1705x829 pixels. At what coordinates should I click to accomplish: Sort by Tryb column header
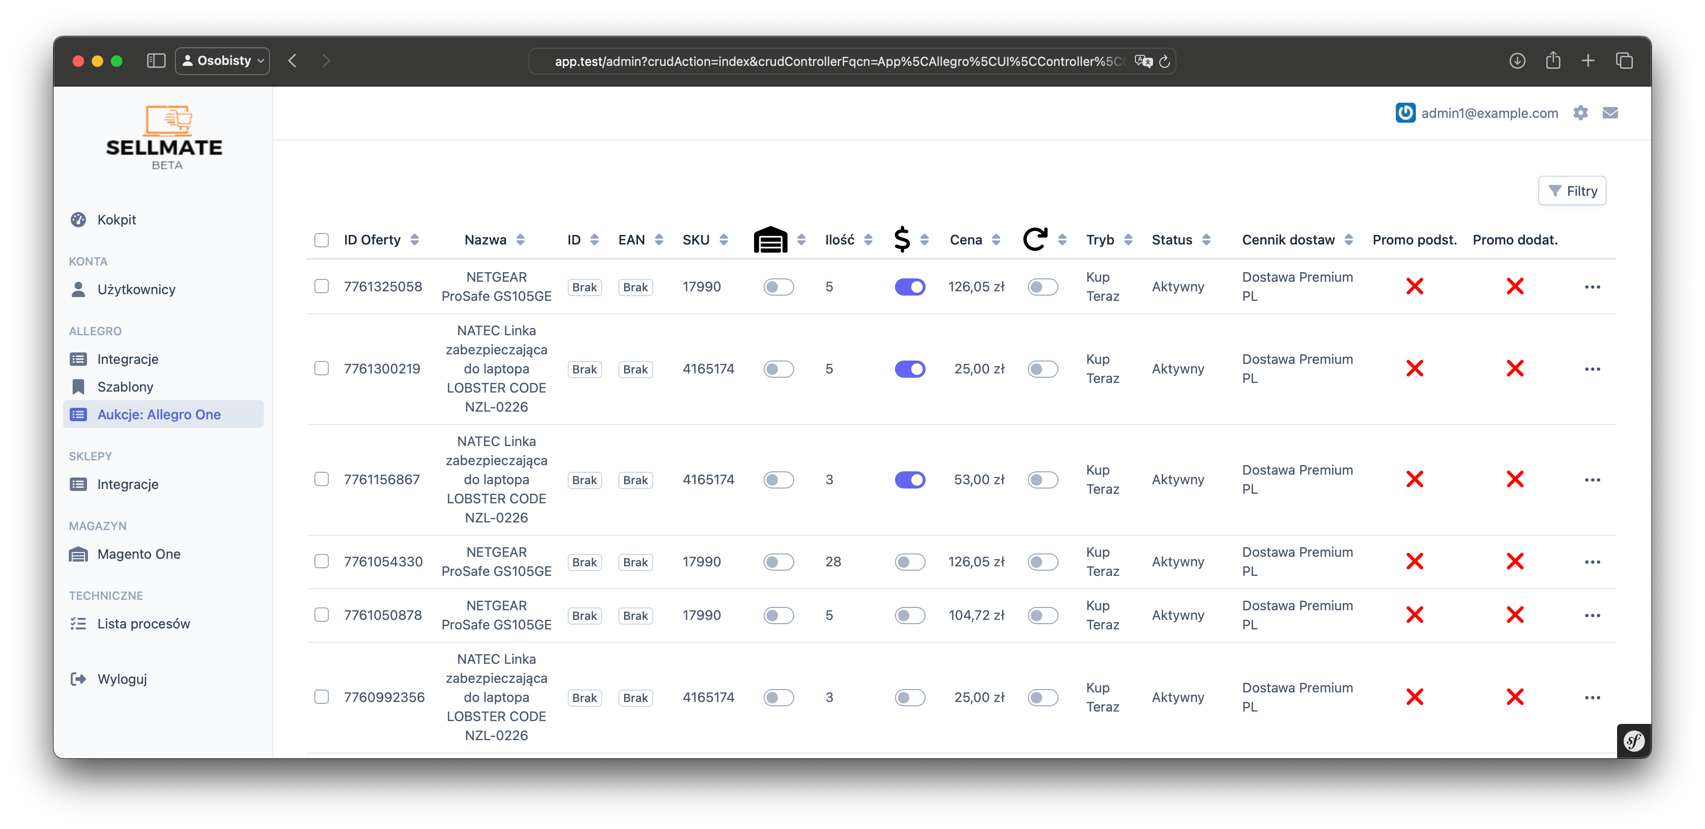pyautogui.click(x=1109, y=240)
